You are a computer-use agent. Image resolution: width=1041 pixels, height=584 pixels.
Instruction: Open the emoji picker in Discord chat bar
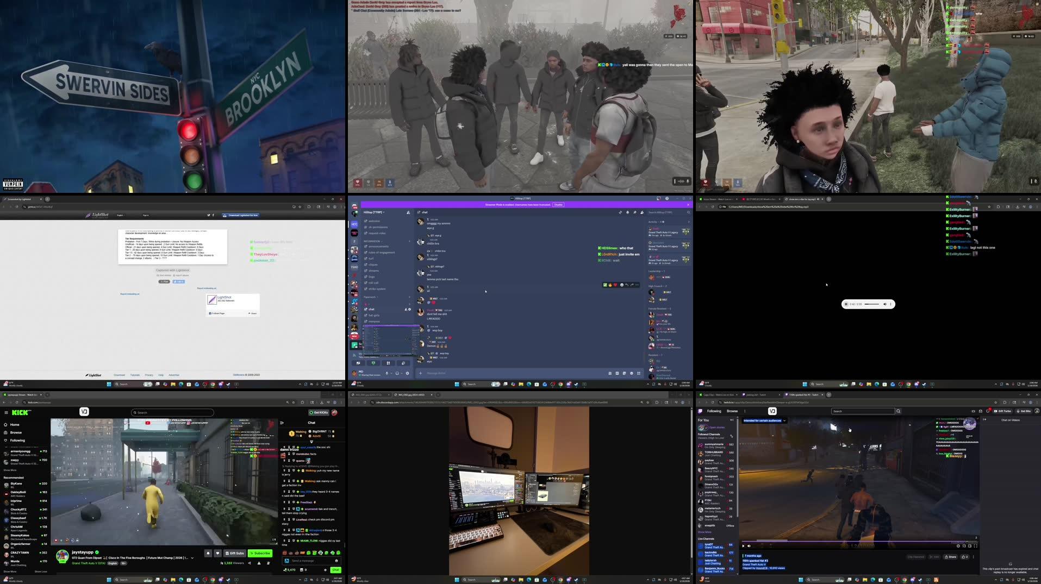(632, 373)
